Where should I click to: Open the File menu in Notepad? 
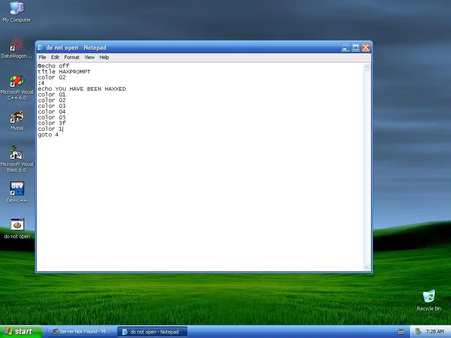pyautogui.click(x=42, y=57)
